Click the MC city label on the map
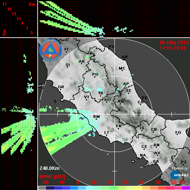Screen dimensions: 190x190 (x=122, y=68)
